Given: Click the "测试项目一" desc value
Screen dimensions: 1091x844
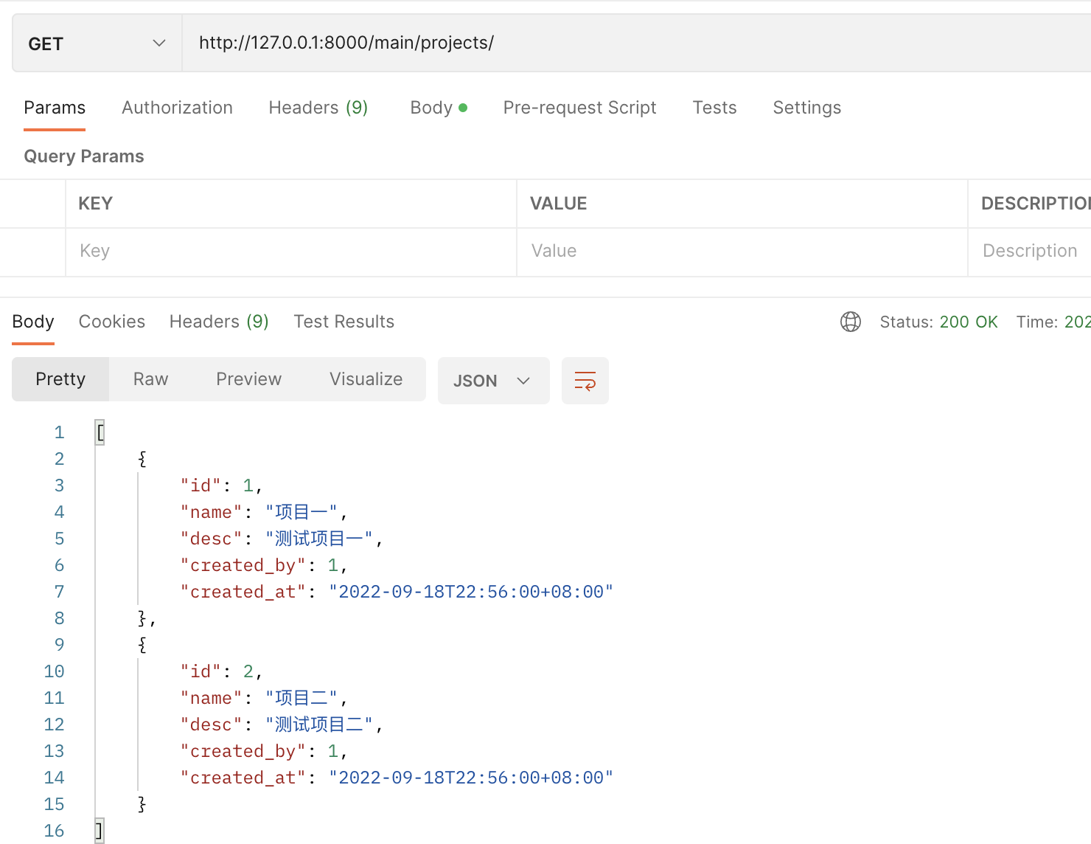Looking at the screenshot, I should coord(319,539).
